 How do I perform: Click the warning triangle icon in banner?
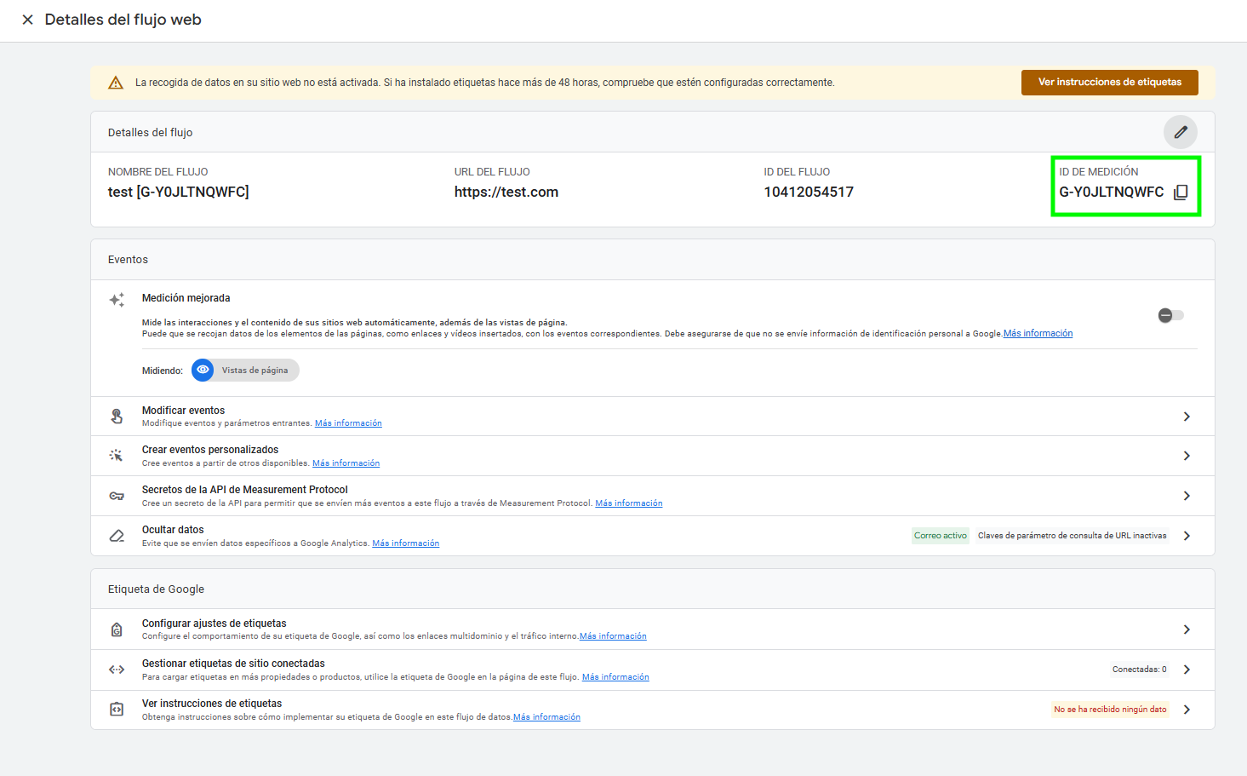[x=116, y=83]
